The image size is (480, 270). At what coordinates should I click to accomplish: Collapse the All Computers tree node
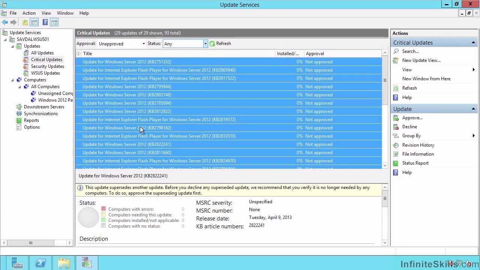tap(19, 87)
